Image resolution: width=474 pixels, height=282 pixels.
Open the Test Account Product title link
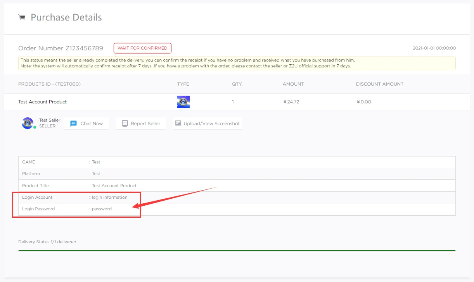tap(43, 101)
